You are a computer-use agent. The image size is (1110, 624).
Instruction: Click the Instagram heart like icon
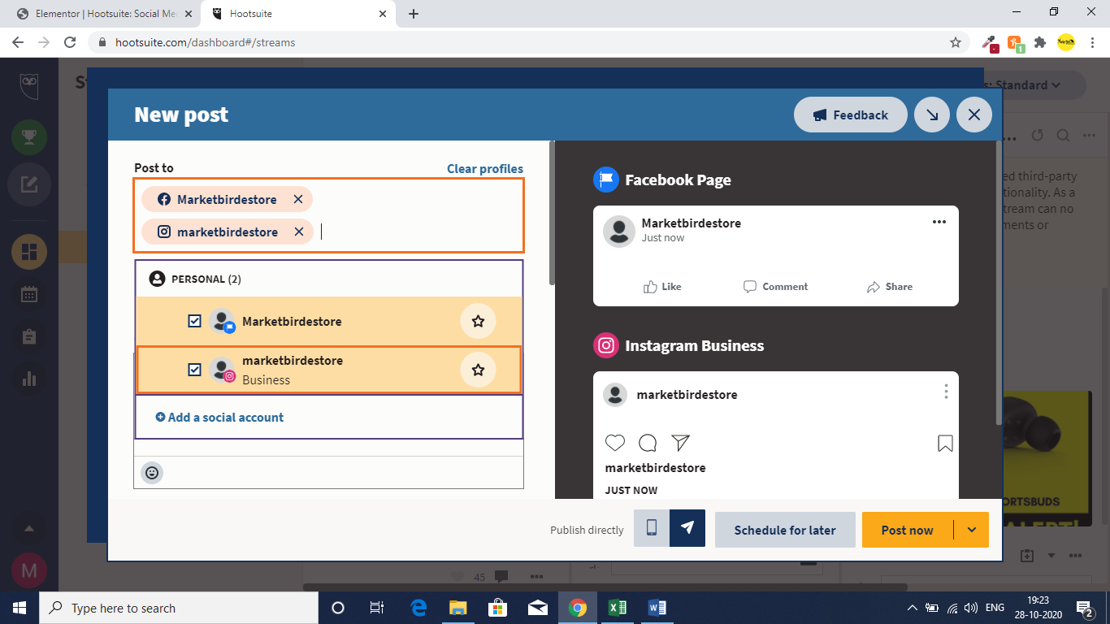(615, 443)
